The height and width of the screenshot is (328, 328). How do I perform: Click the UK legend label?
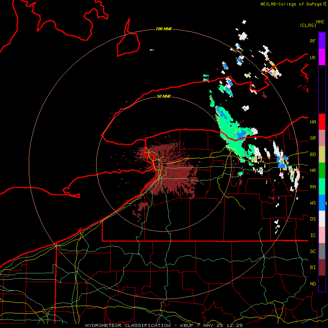(x=313, y=57)
